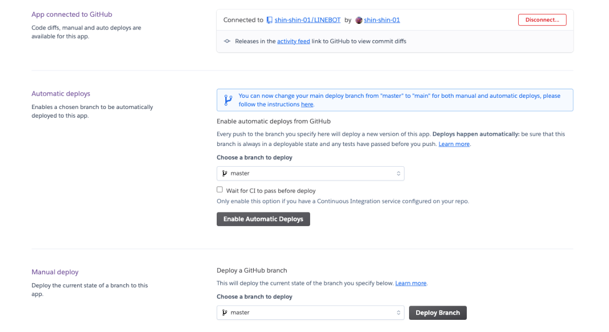This screenshot has height=332, width=609.
Task: Open the automatic deploys branch dropdown
Action: [x=310, y=173]
